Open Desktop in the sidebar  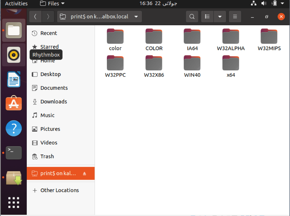click(61, 74)
